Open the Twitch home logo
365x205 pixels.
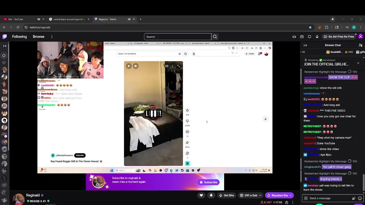5,36
